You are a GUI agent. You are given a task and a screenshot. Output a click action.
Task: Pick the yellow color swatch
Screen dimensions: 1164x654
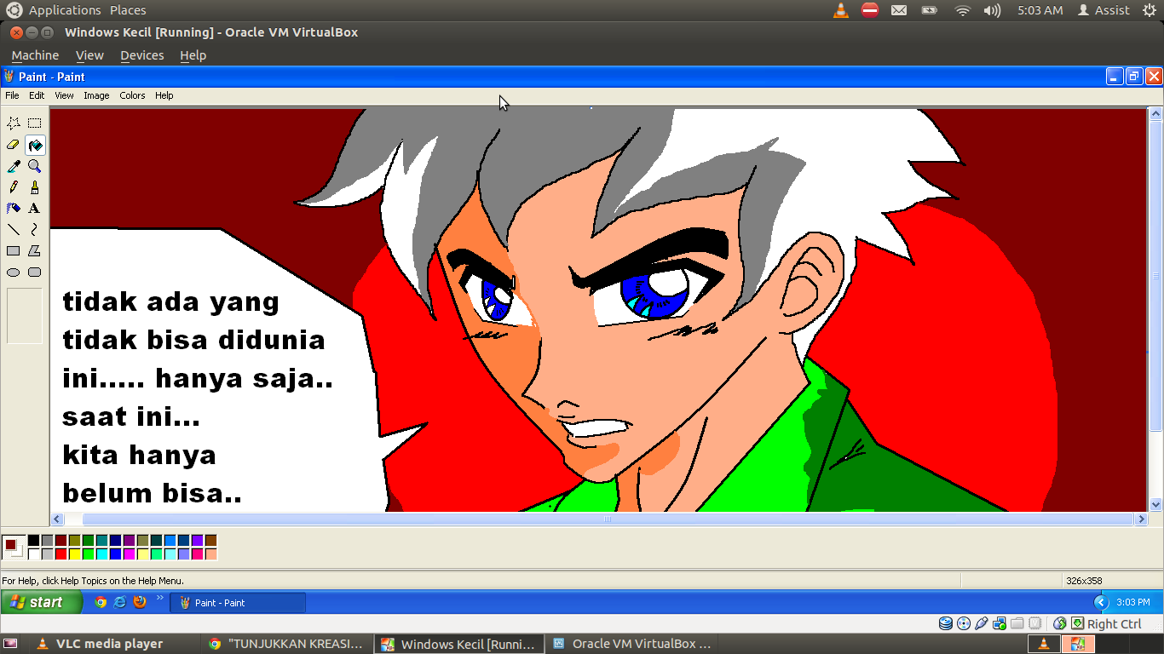(x=74, y=554)
